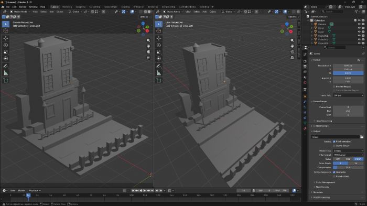Select BW color mode button

coord(338,159)
